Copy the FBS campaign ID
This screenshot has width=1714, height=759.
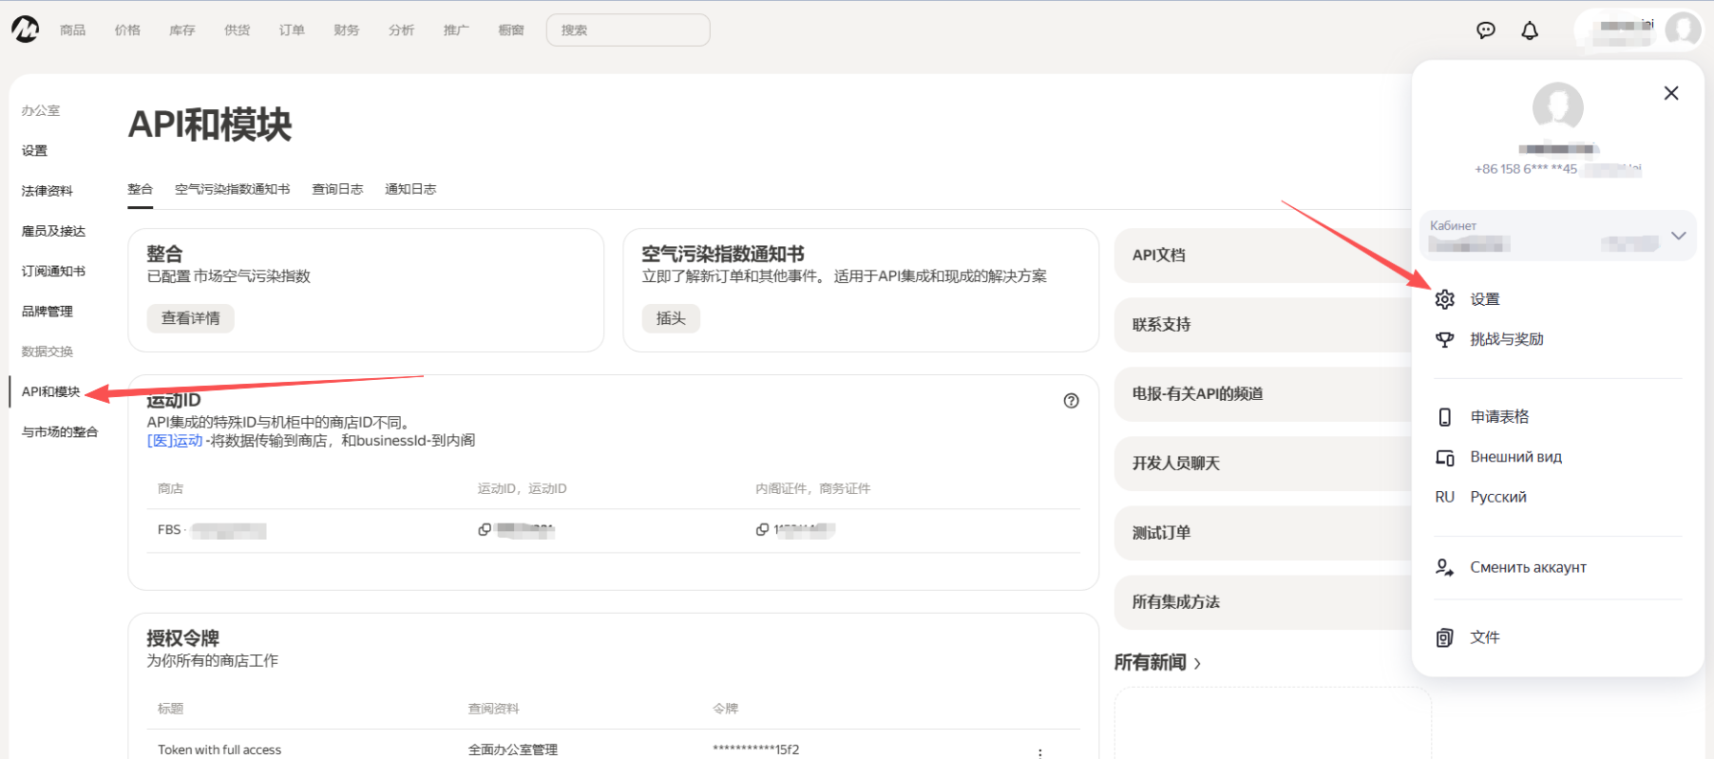(x=485, y=530)
